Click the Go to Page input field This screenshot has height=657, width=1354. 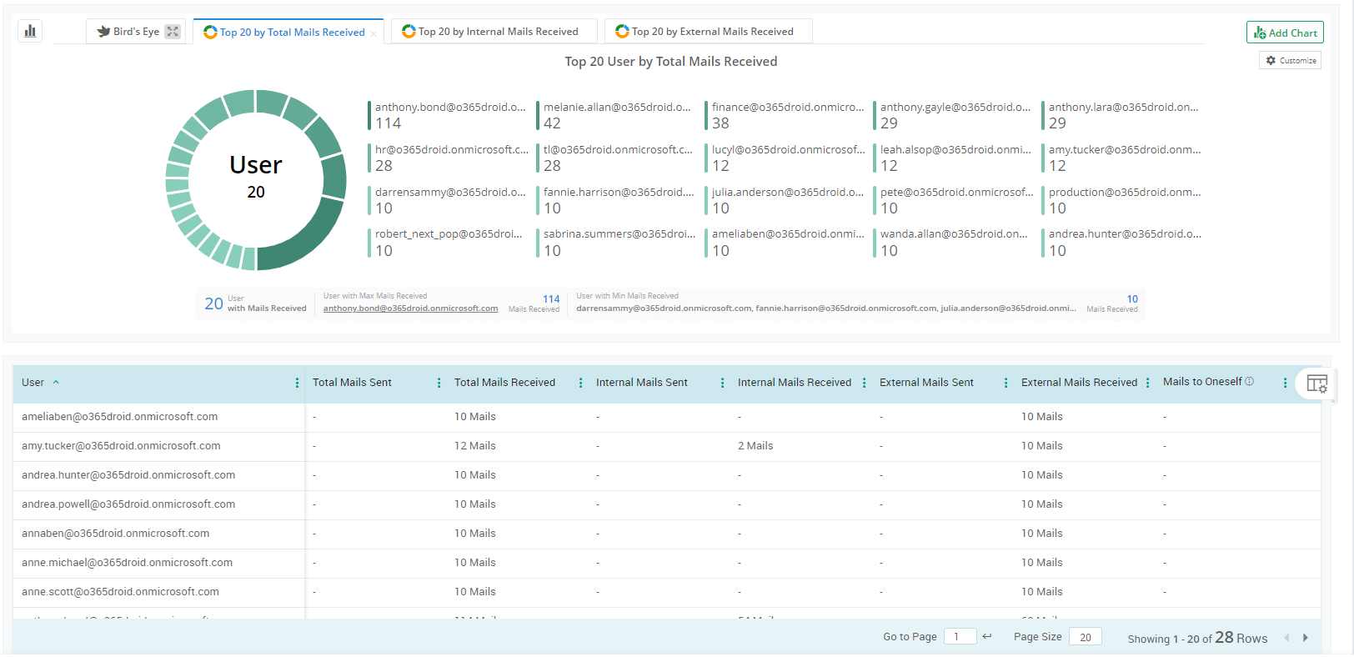coord(960,637)
